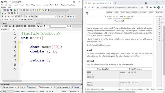The height and width of the screenshot is (93, 165).
Task: Build the project with the gear icon
Action: click(37, 10)
